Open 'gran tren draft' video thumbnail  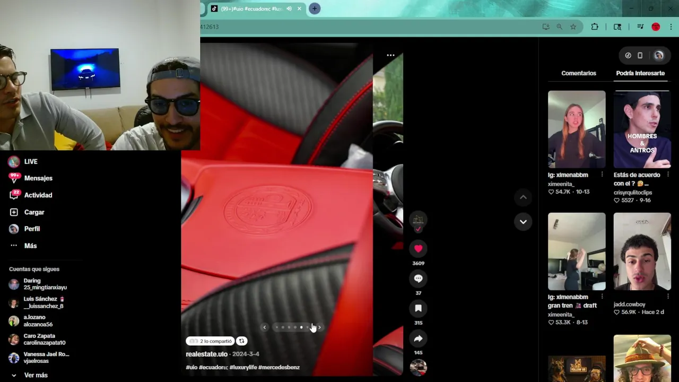pos(576,251)
